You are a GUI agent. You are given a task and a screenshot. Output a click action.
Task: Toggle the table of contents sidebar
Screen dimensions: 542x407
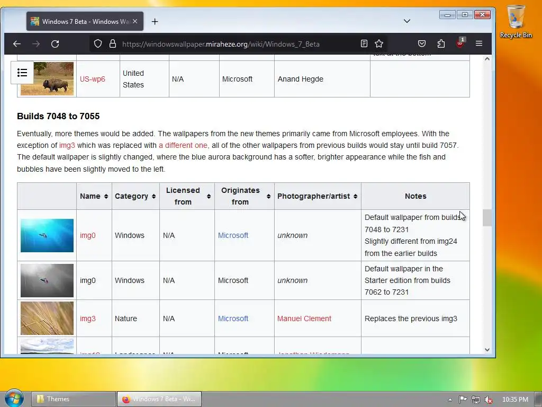click(22, 73)
